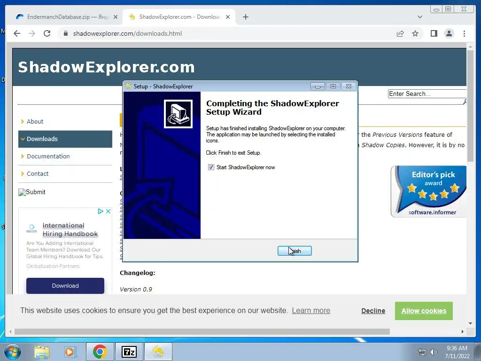Open a new browser tab
481x361 pixels.
coord(245,17)
